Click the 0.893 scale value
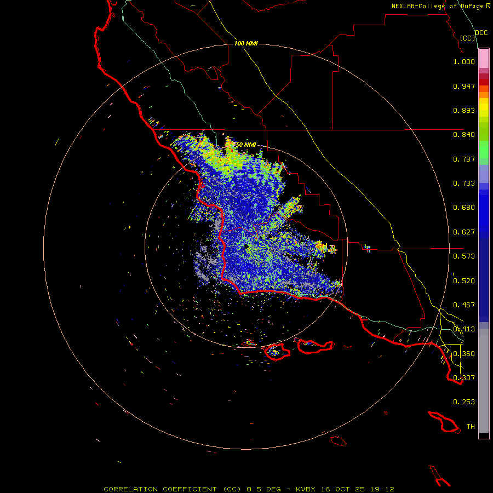Viewport: 493px width, 493px height. coord(464,110)
